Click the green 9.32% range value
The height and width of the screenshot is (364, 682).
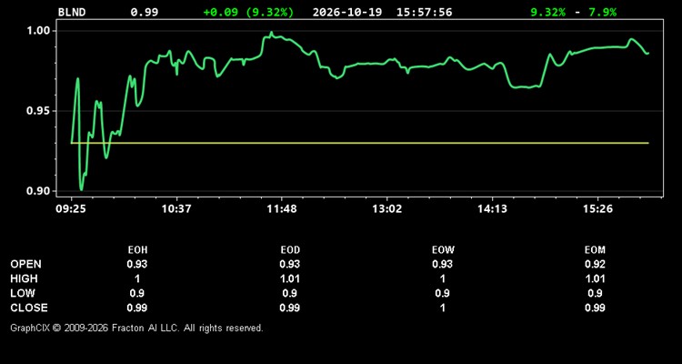547,12
